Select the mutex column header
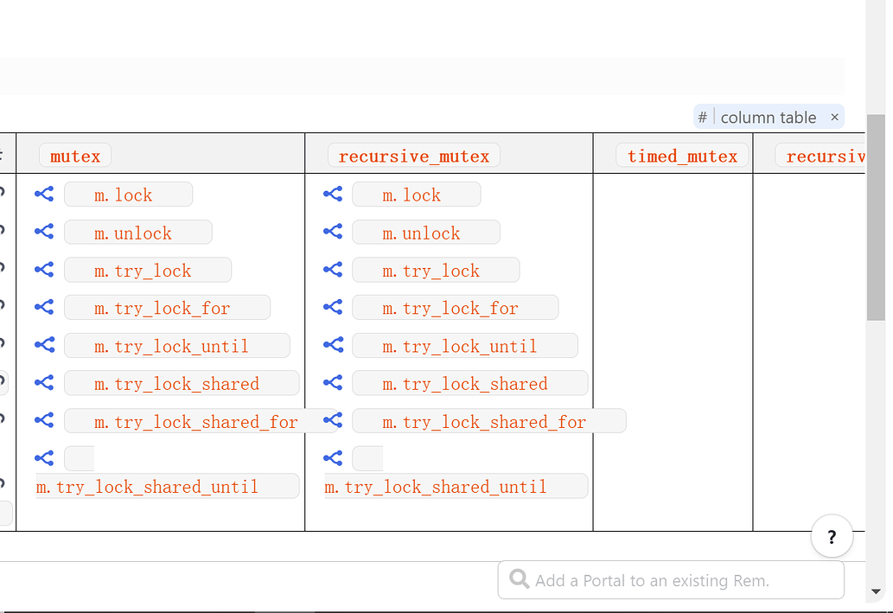 click(x=75, y=156)
